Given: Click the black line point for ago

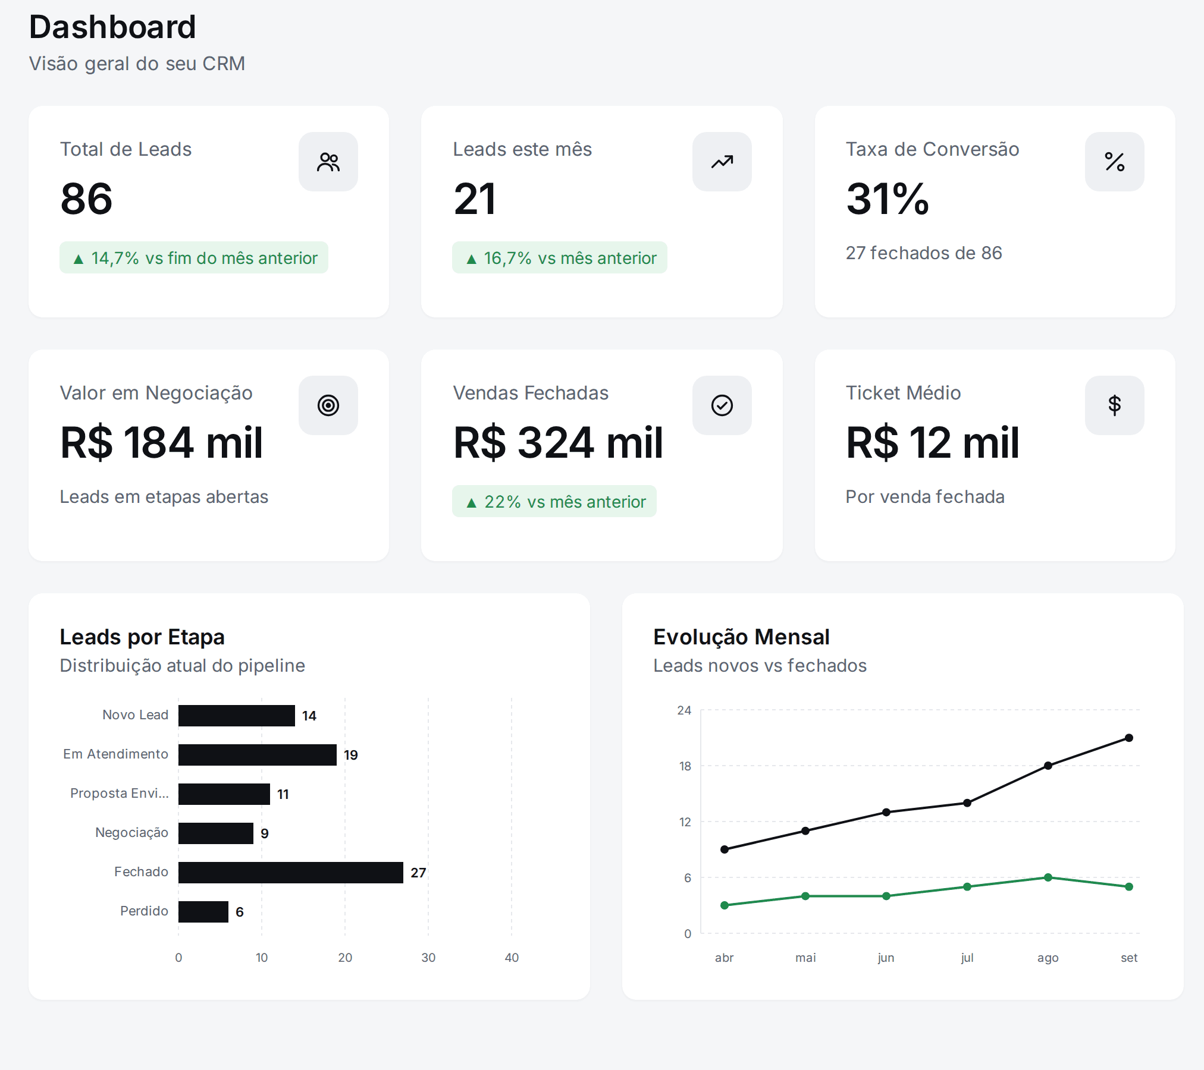Looking at the screenshot, I should pyautogui.click(x=1048, y=766).
